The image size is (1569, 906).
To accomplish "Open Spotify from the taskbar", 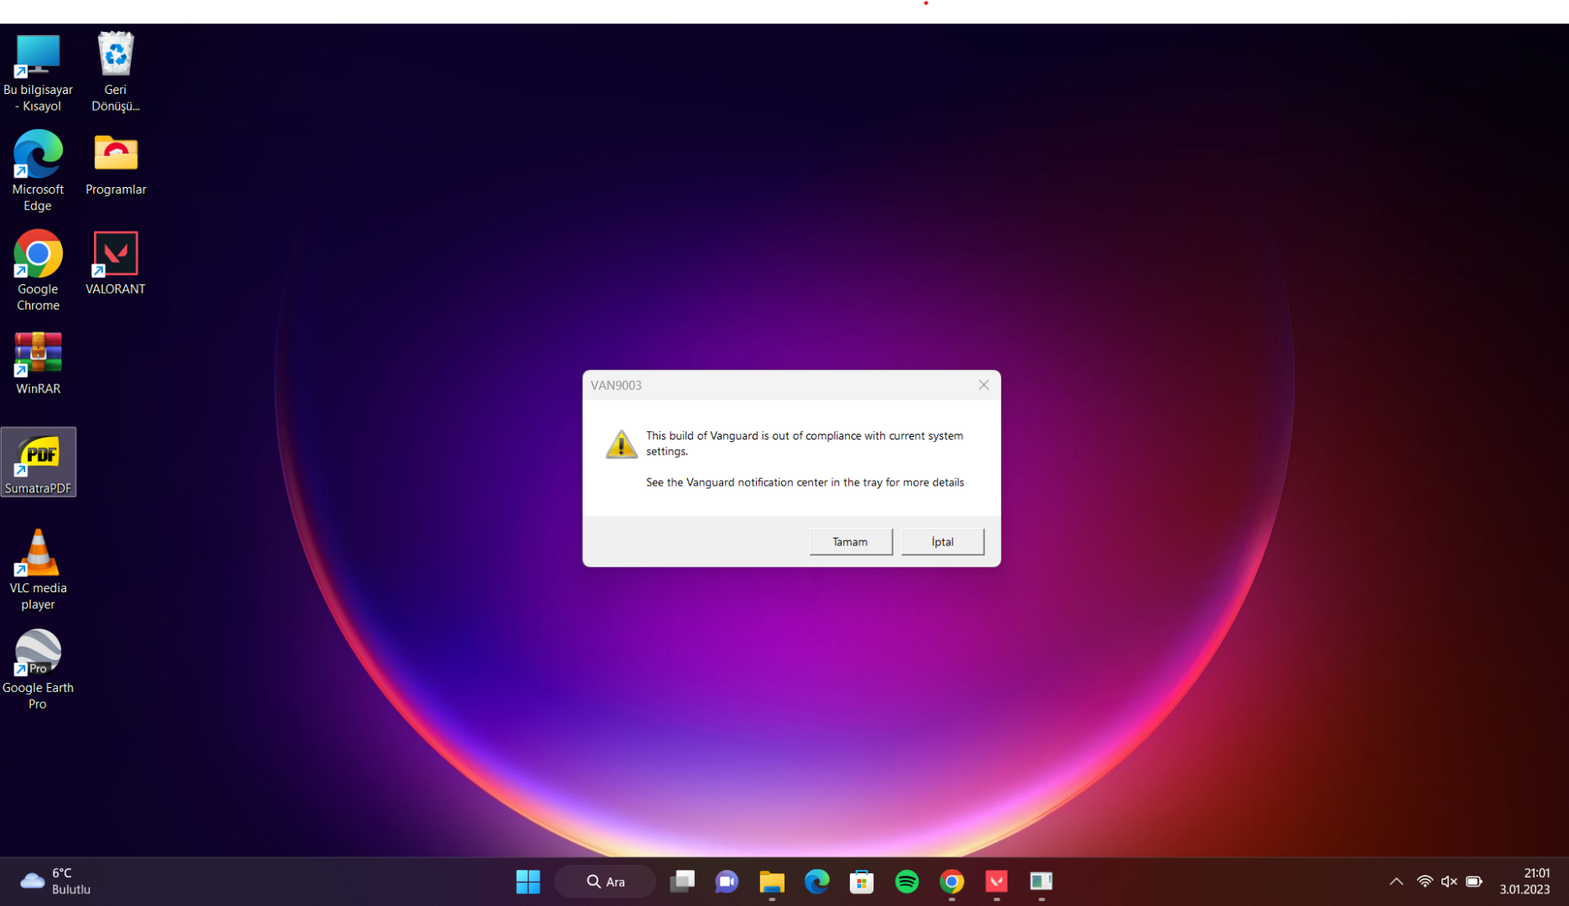I will (907, 882).
